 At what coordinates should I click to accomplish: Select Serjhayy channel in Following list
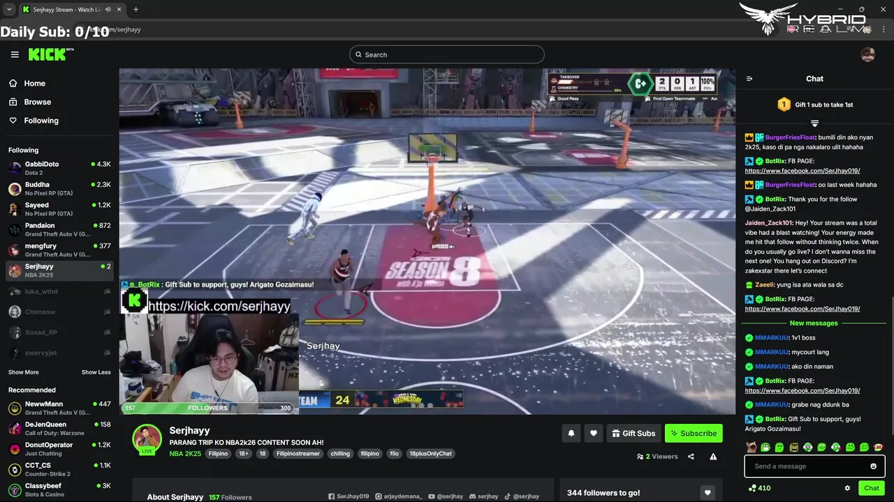tap(59, 271)
